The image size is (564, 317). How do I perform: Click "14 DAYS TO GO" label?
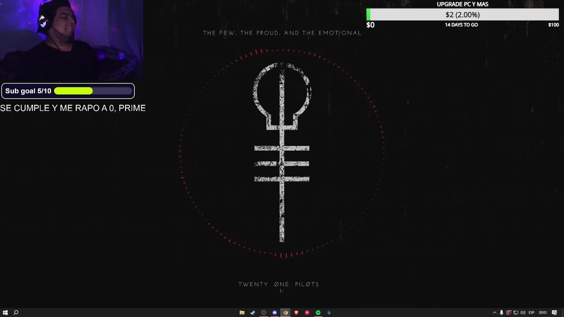click(461, 25)
